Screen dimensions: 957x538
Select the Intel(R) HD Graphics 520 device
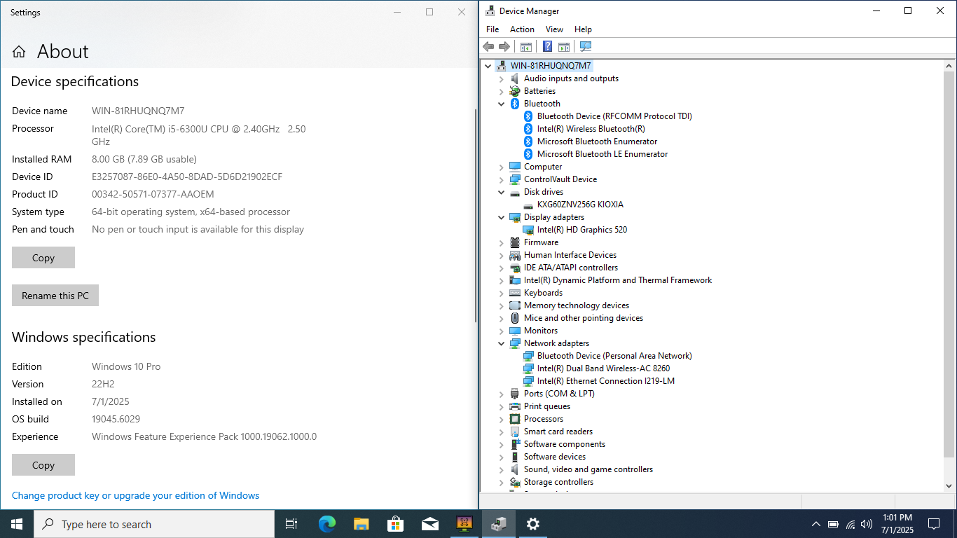[x=581, y=230]
